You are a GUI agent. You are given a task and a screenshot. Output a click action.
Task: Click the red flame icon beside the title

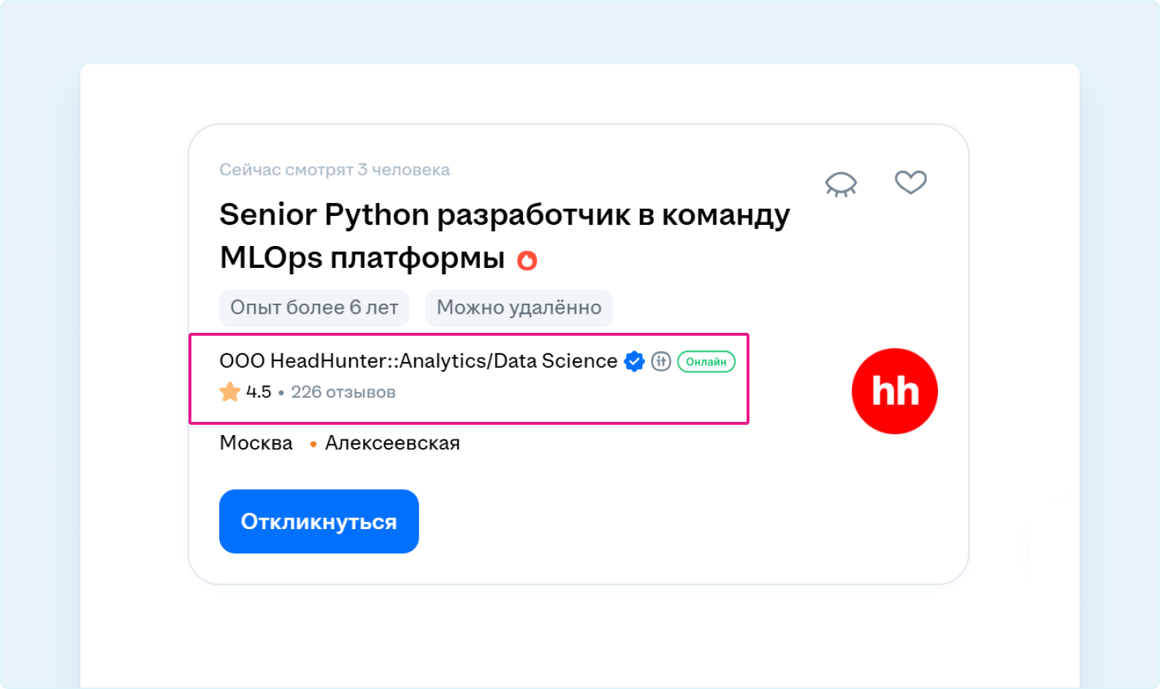point(527,260)
